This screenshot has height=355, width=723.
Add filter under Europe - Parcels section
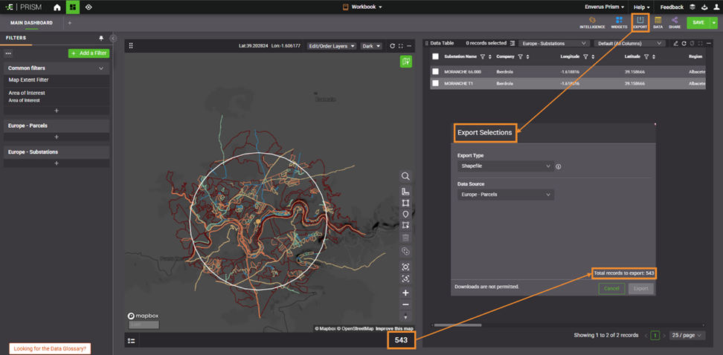57,137
